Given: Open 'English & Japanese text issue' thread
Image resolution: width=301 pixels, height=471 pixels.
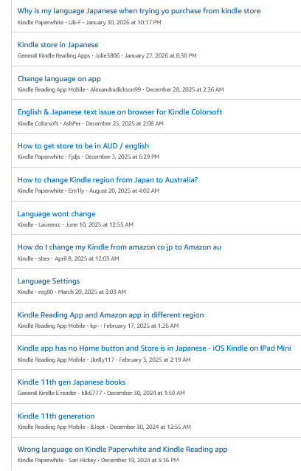Looking at the screenshot, I should point(120,112).
